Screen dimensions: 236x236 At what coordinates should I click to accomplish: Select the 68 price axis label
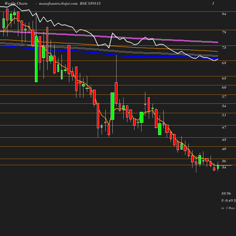pyautogui.click(x=224, y=63)
